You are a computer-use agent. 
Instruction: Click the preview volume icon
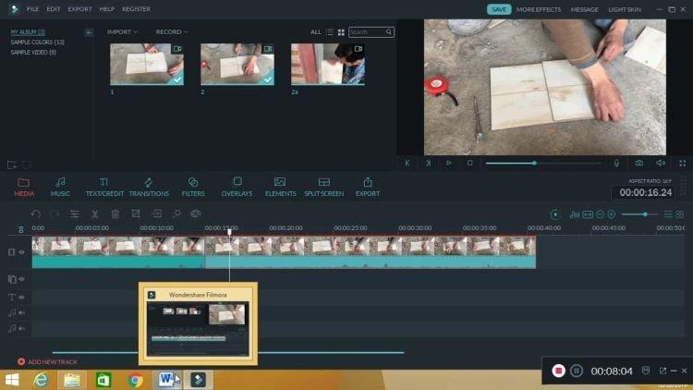[661, 164]
